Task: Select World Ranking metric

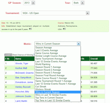Action: point(58,64)
